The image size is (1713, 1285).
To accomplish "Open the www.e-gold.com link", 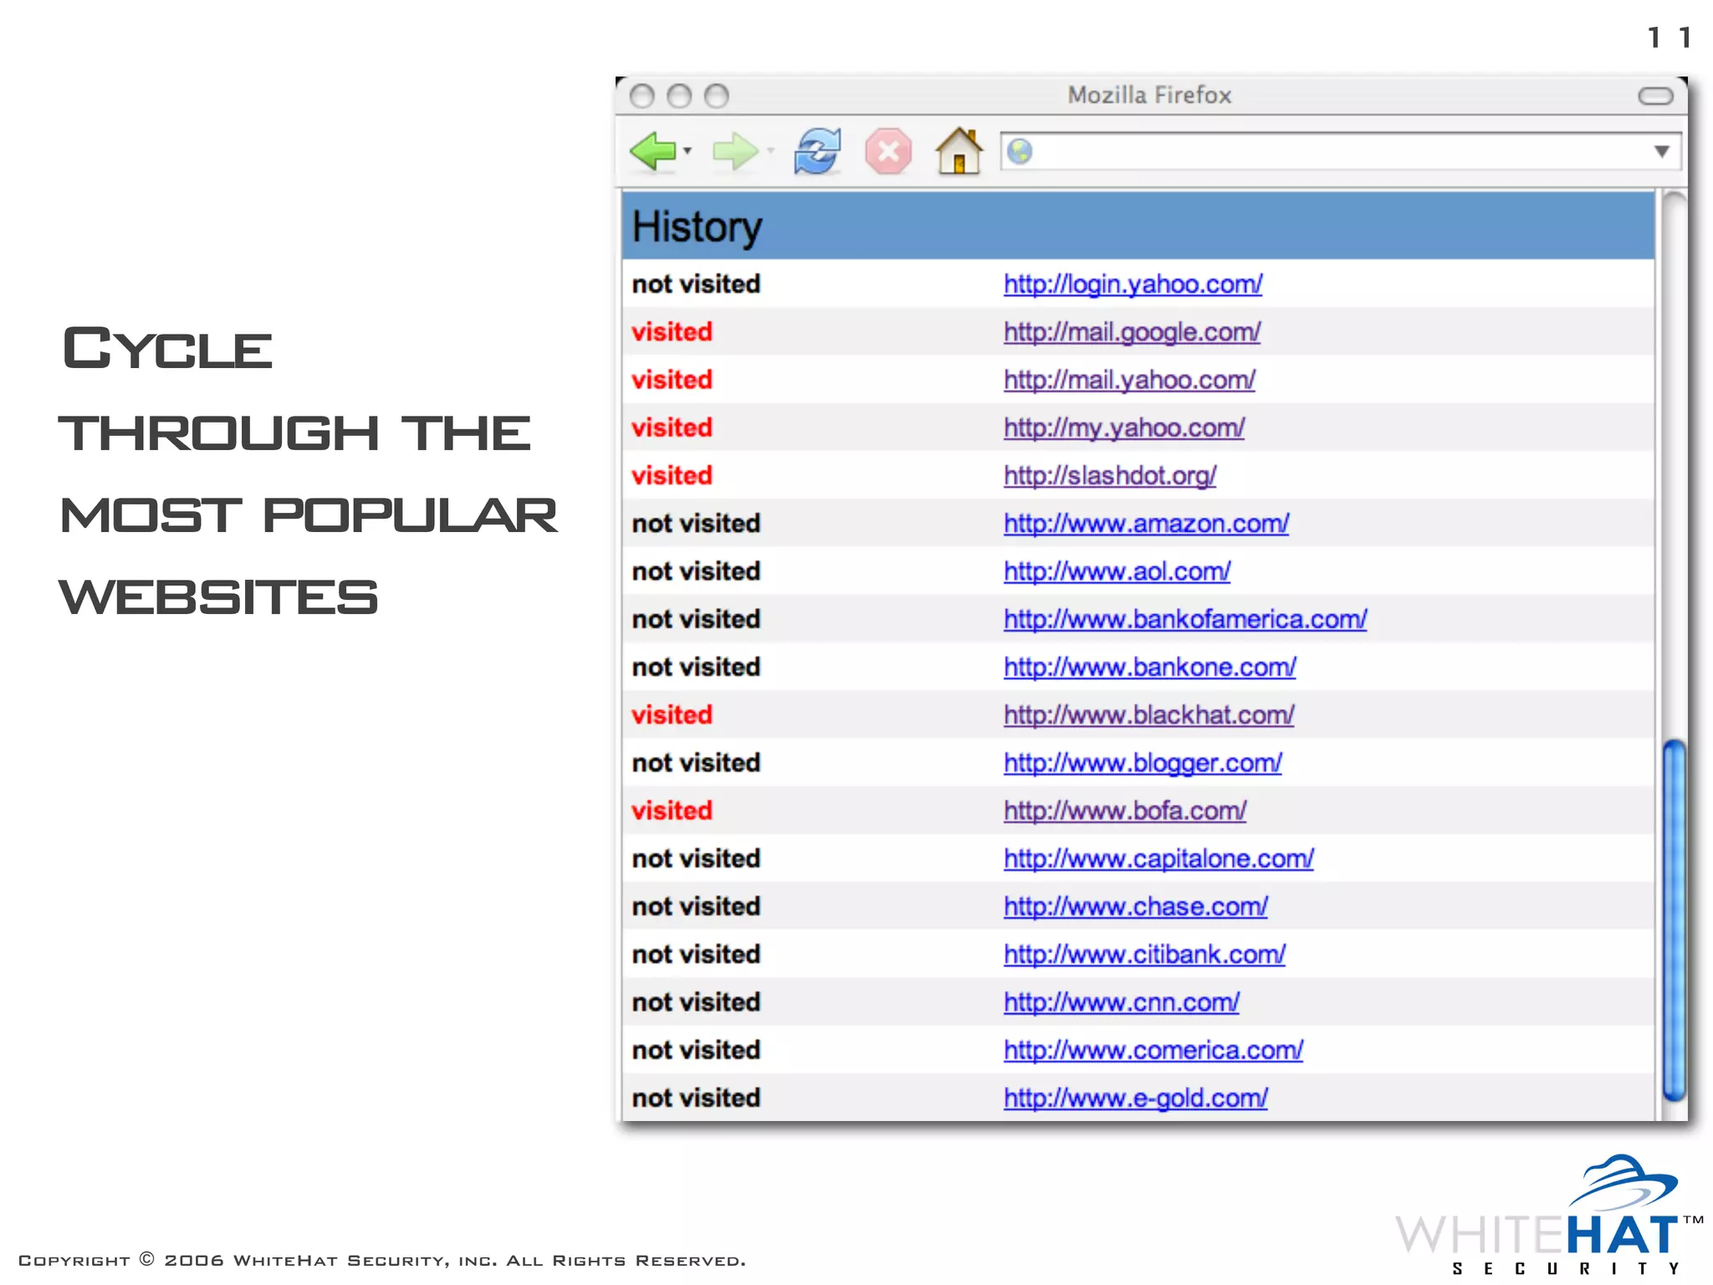I will click(x=1135, y=1098).
